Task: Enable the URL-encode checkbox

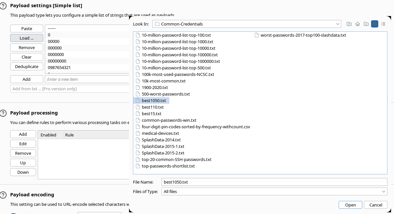Action: point(13,213)
